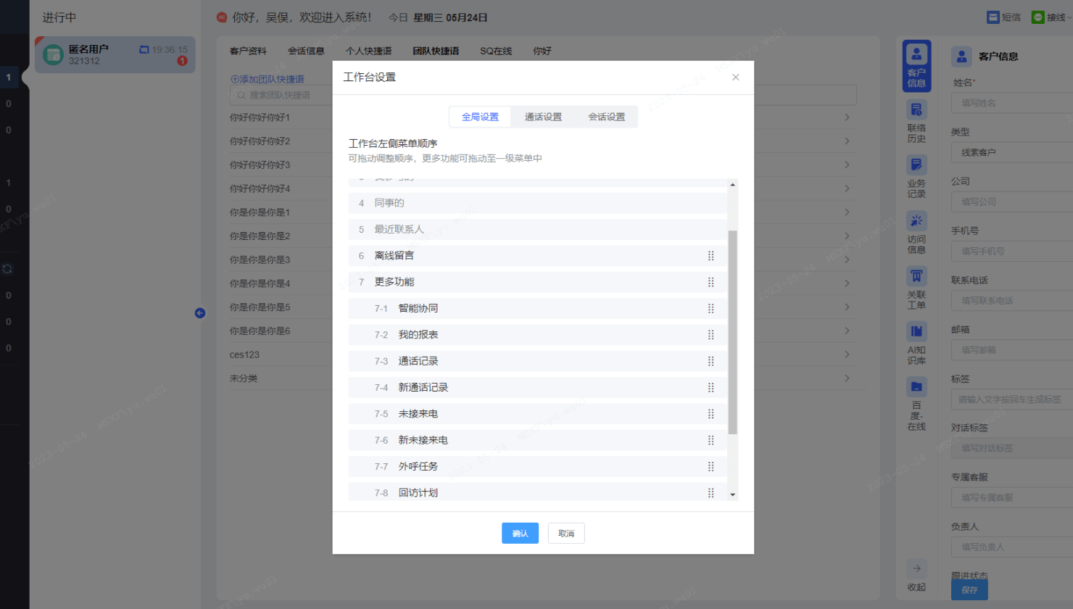Viewport: 1073px width, 609px height.
Task: Click the 取消 button
Action: click(x=566, y=534)
